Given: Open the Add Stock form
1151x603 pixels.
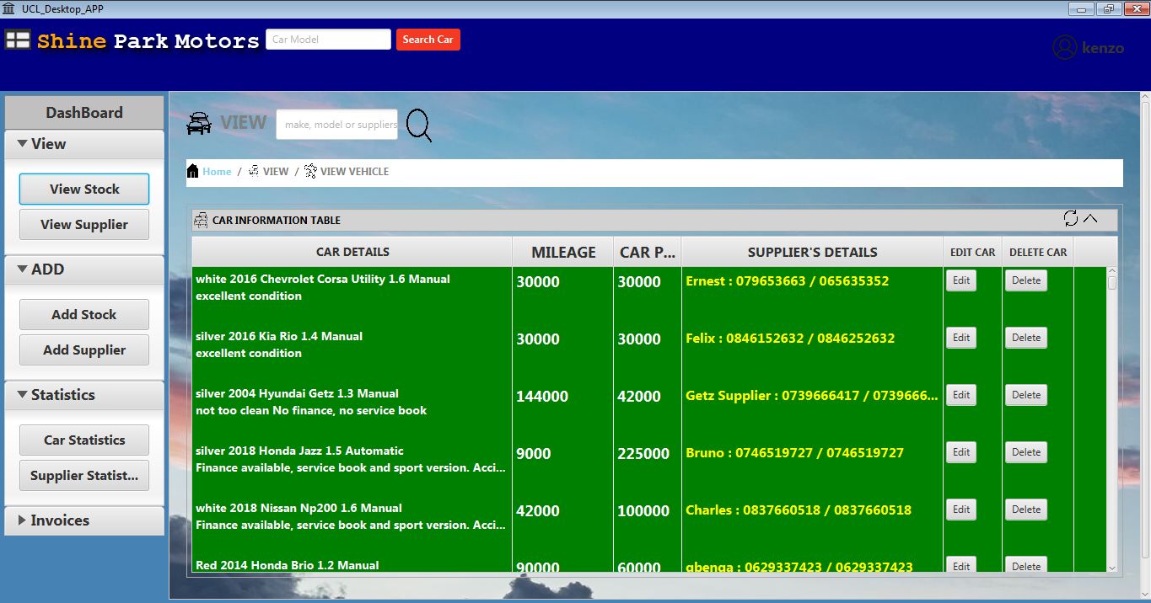Looking at the screenshot, I should [84, 315].
